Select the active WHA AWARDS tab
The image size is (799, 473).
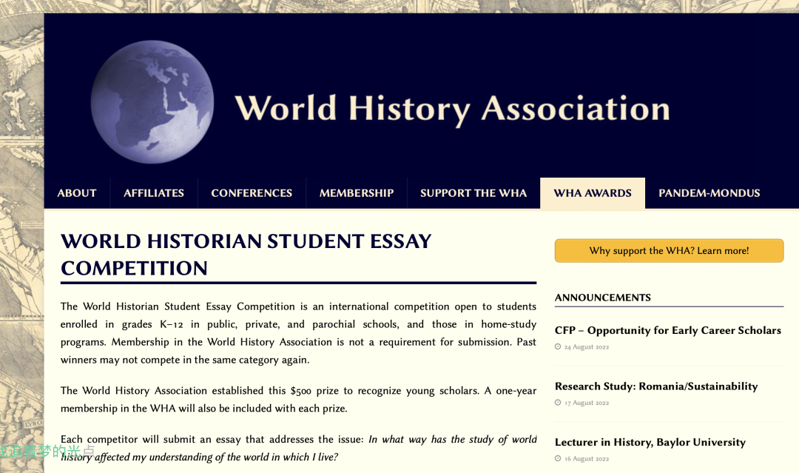point(593,193)
